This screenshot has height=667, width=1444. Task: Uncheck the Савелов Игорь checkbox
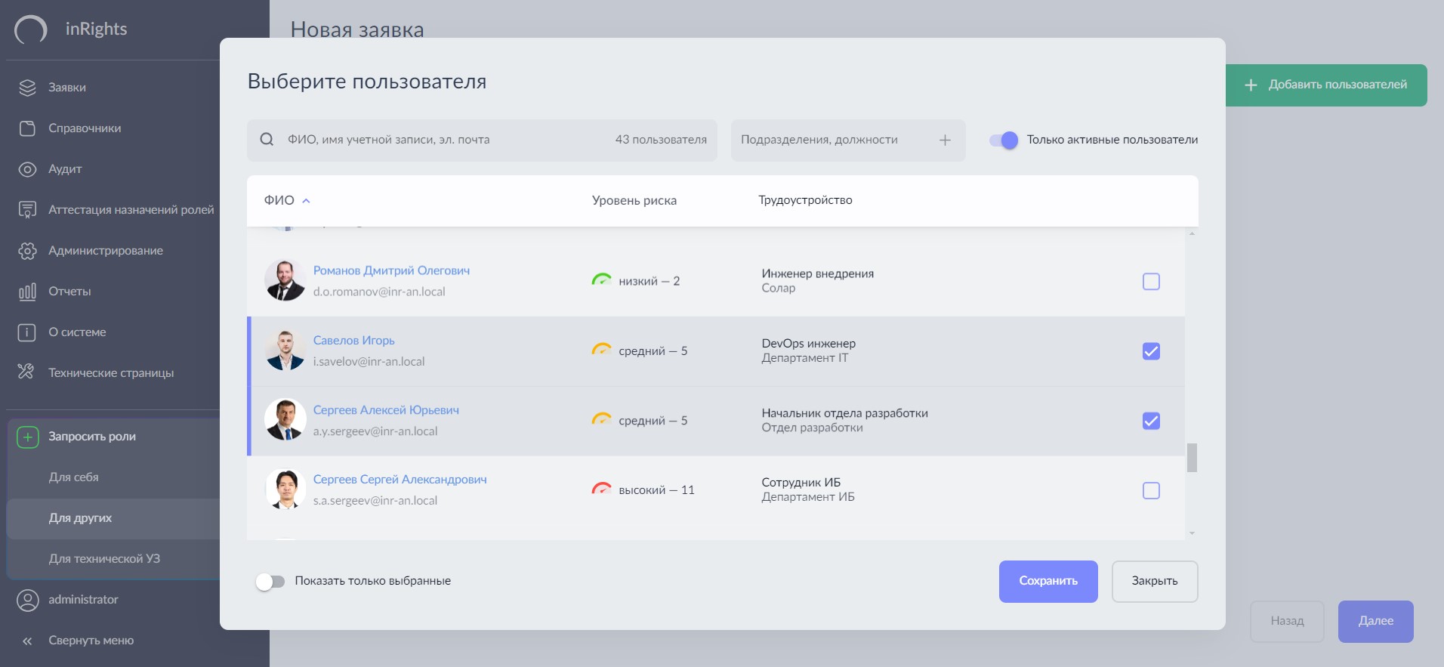coord(1151,351)
